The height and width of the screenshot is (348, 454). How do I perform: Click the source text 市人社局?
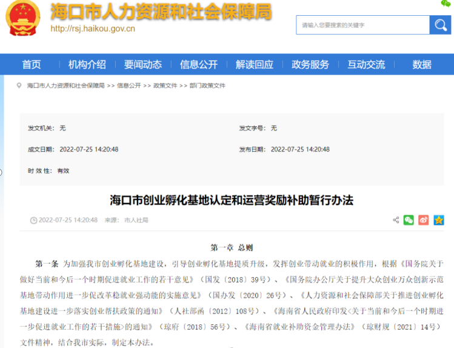click(136, 220)
